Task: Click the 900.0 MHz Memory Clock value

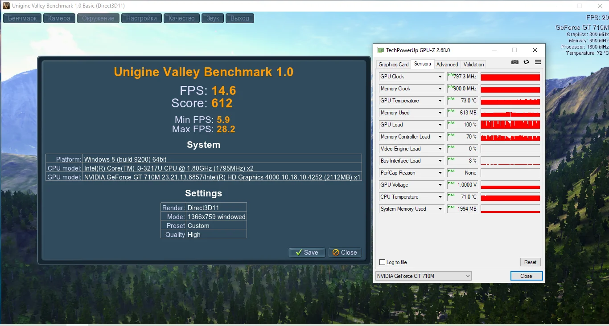Action: (462, 89)
